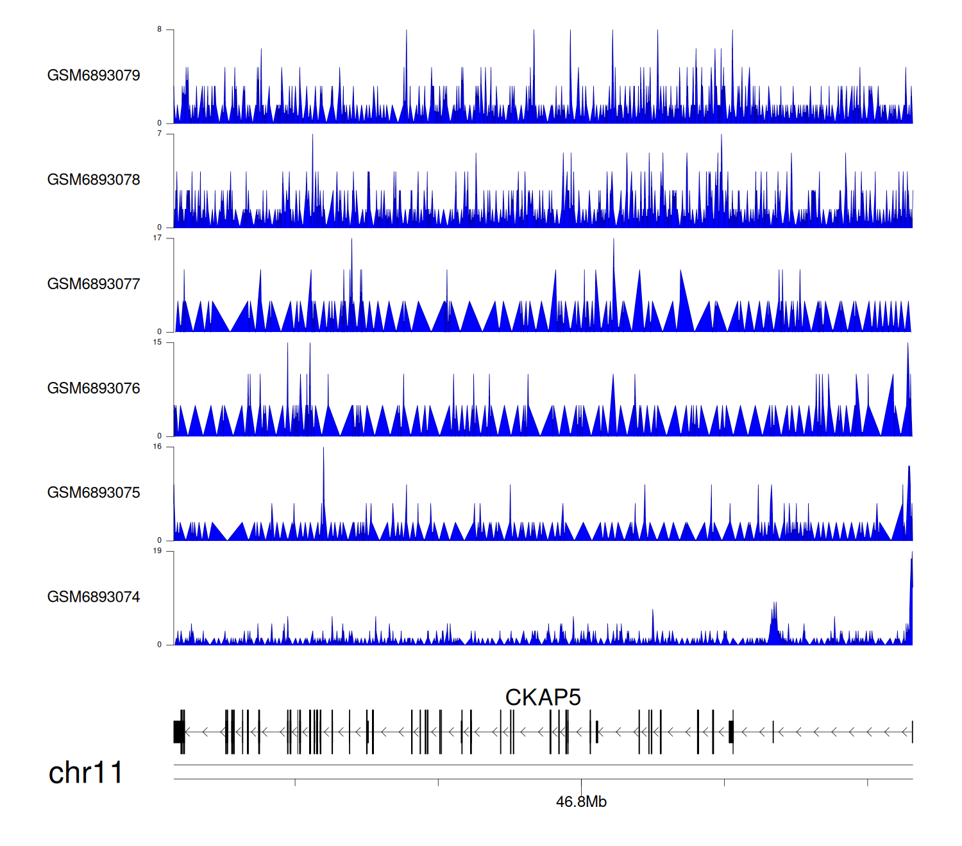The height and width of the screenshot is (846, 962).
Task: Click the 46.8Mb axis position label
Action: click(581, 802)
